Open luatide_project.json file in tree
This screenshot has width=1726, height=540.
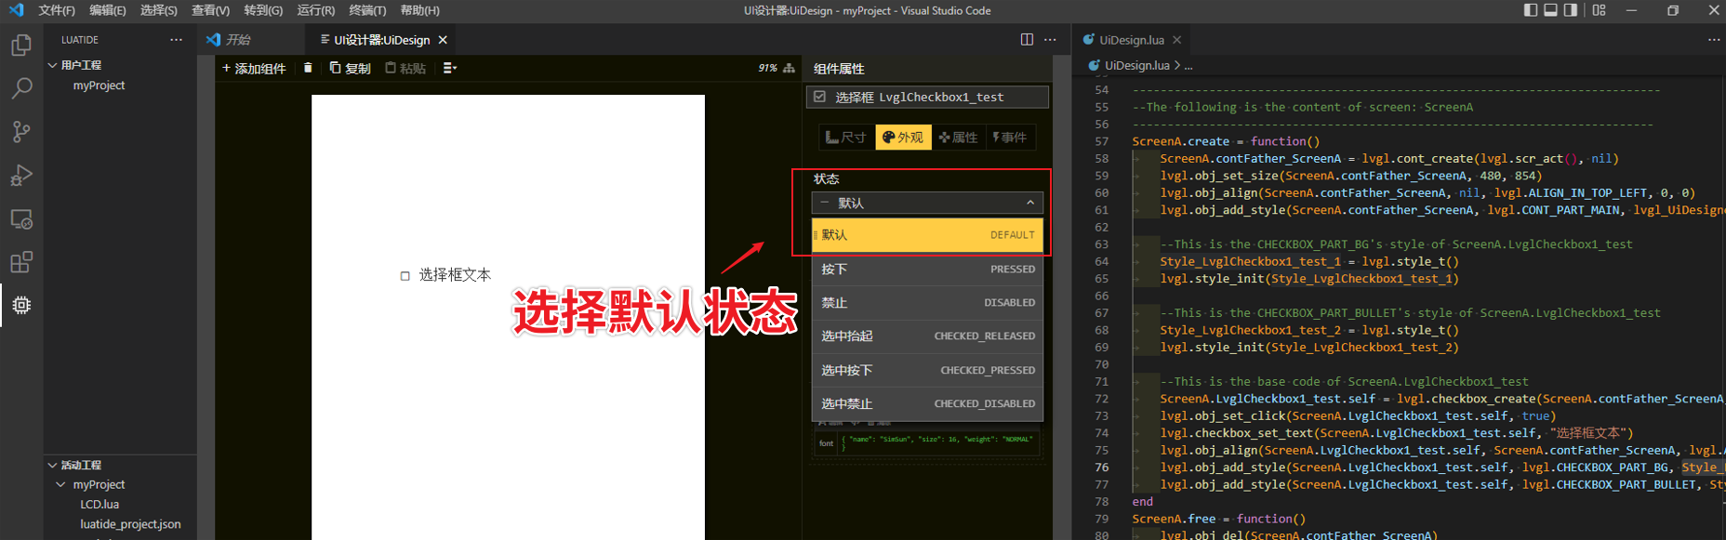tap(130, 524)
